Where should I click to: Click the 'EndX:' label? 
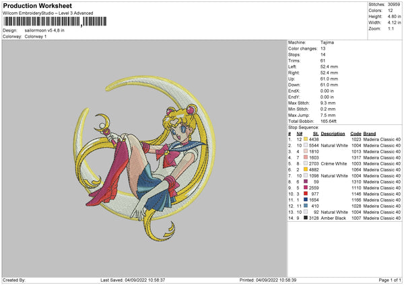pos(294,91)
